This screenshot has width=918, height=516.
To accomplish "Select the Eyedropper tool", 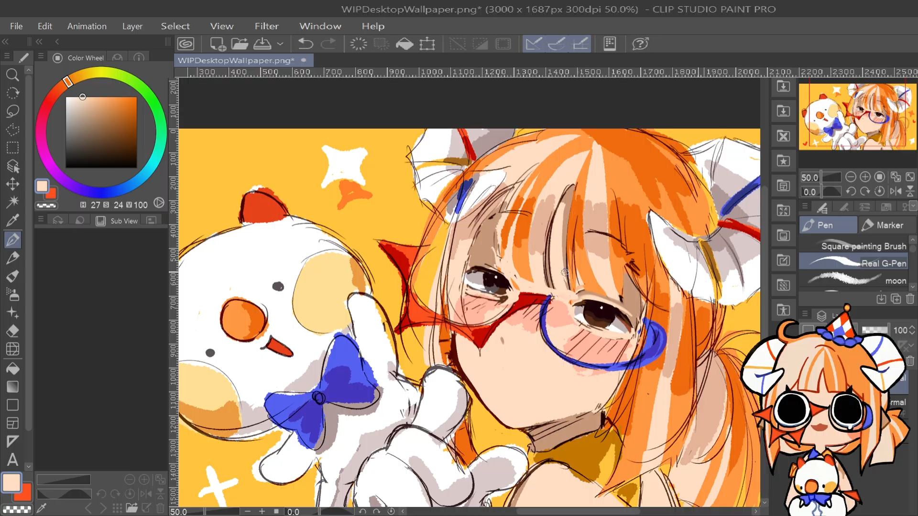I will (12, 220).
